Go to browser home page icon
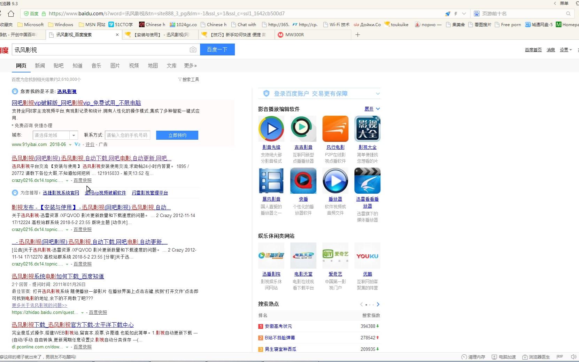 point(11,14)
